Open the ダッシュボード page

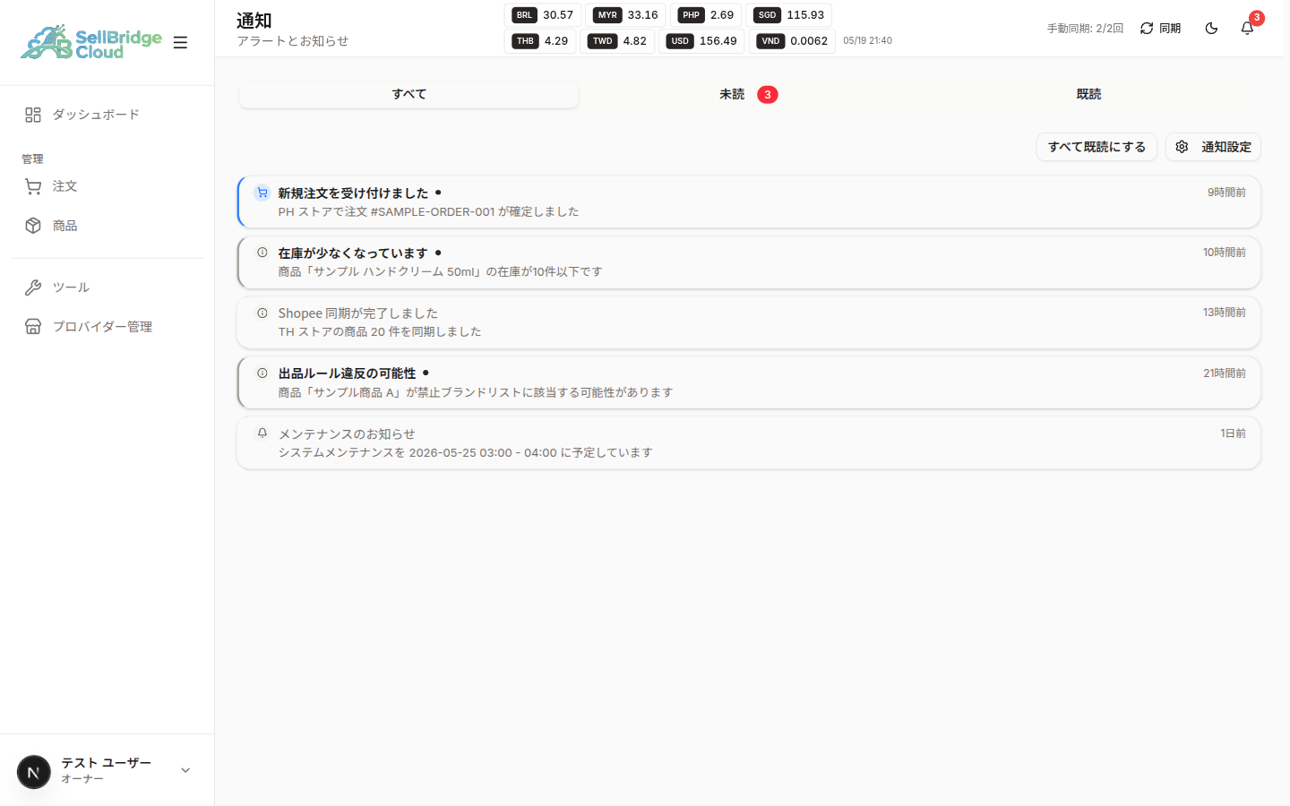107,115
